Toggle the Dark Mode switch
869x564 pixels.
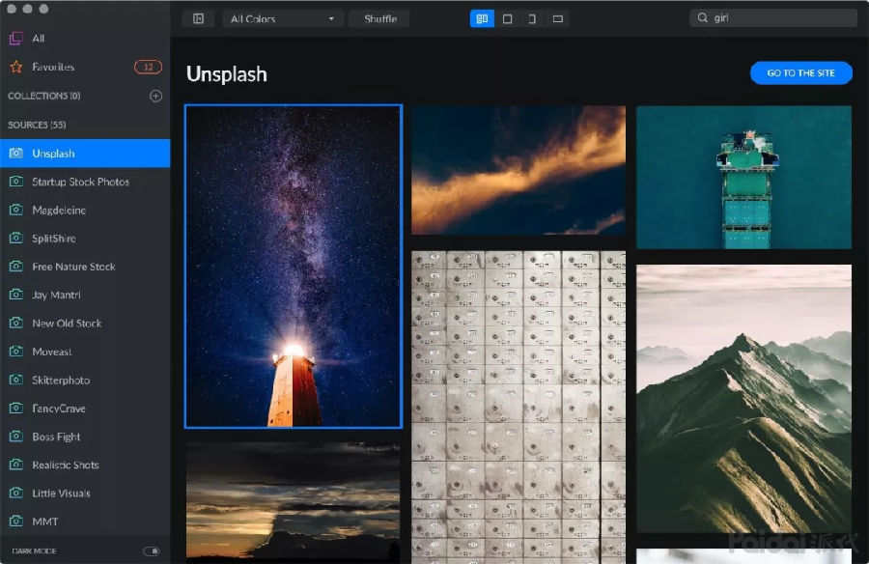point(152,550)
